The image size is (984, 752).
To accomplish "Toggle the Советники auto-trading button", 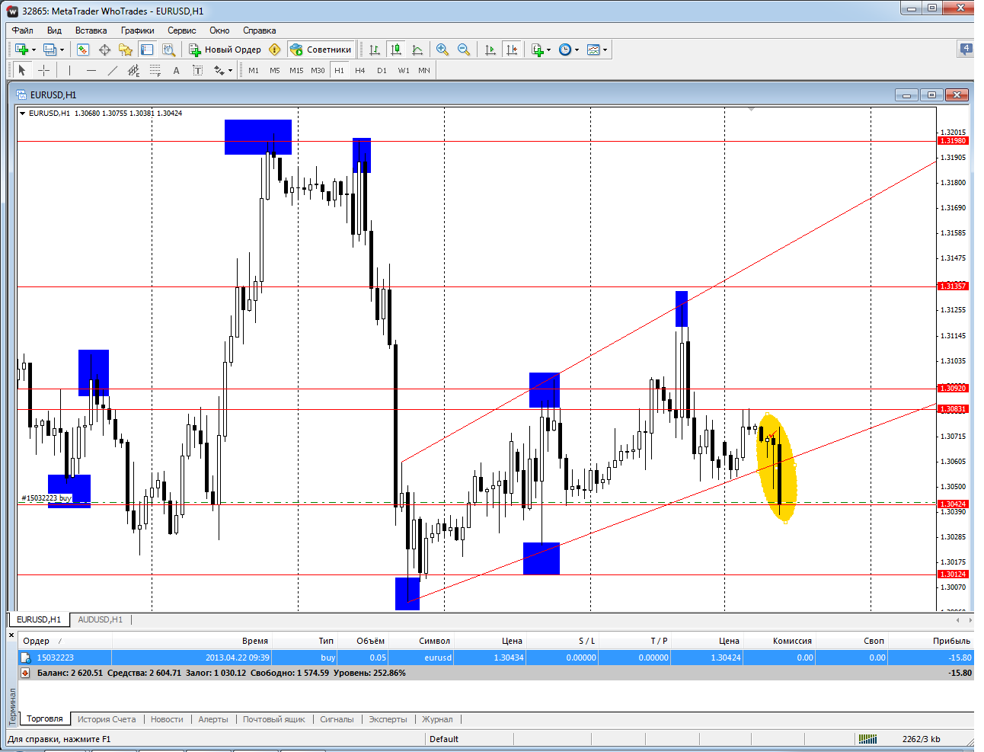I will coord(321,50).
